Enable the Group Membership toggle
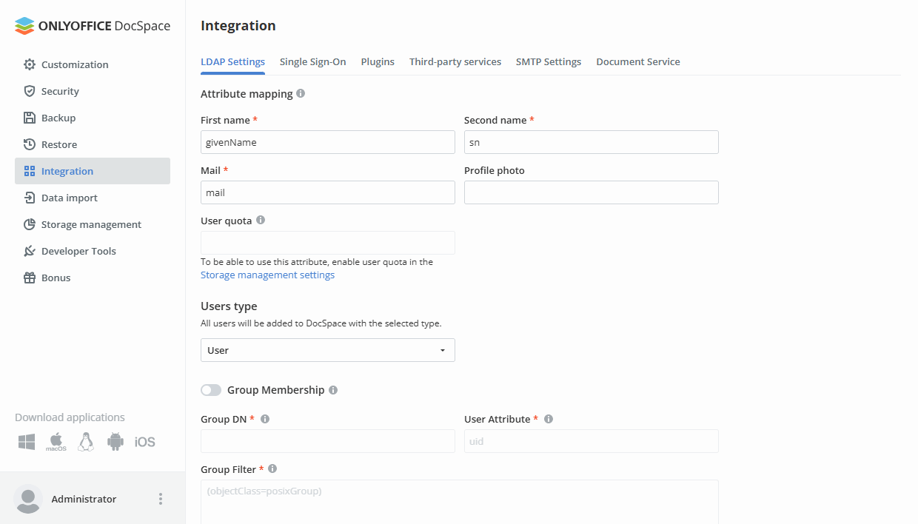This screenshot has width=918, height=524. pyautogui.click(x=211, y=389)
